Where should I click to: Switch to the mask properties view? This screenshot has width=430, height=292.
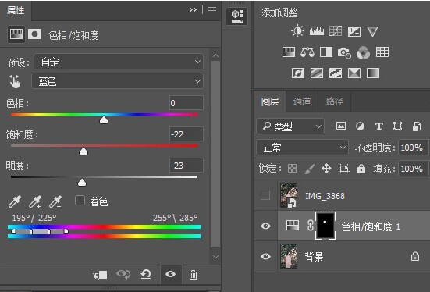[x=35, y=34]
